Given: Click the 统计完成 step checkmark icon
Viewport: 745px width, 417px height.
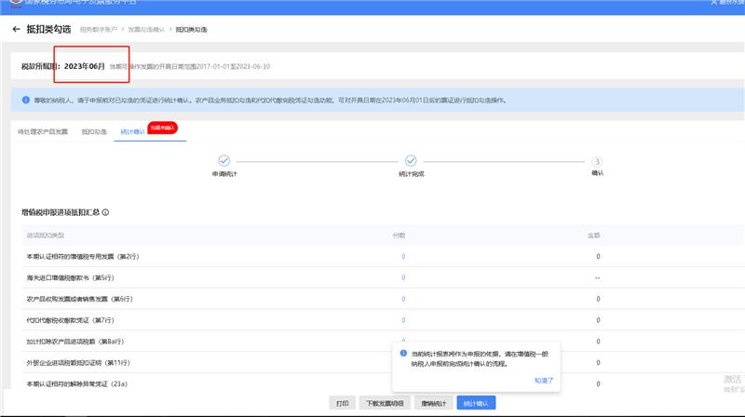Looking at the screenshot, I should 411,161.
